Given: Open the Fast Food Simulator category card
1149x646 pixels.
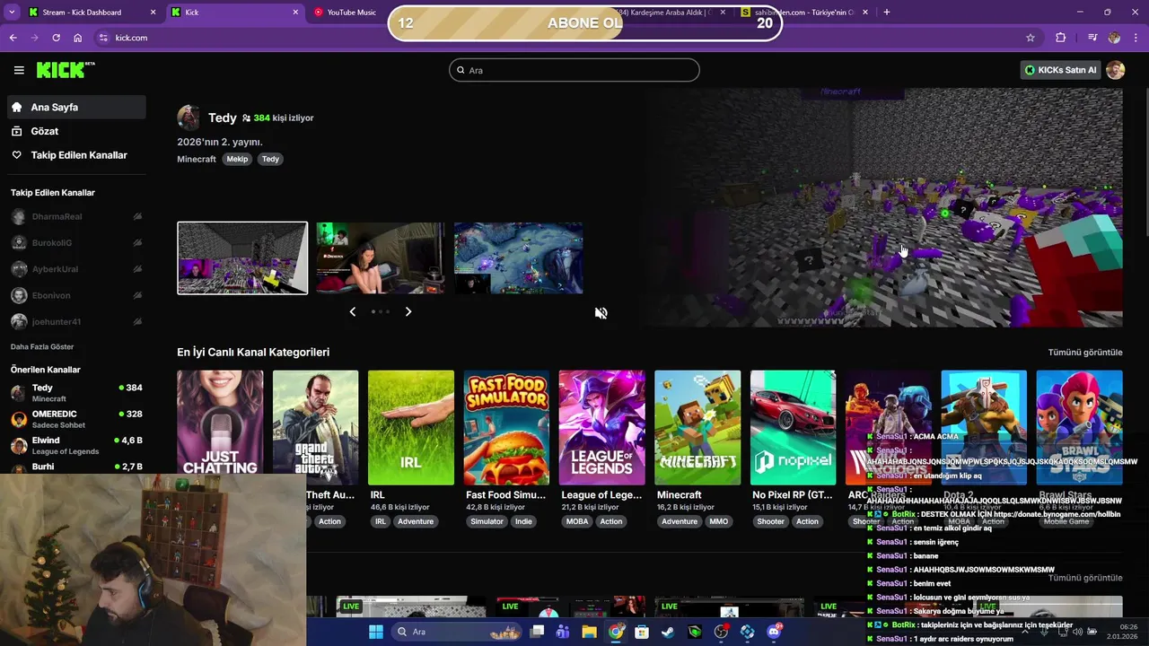Looking at the screenshot, I should 506,428.
